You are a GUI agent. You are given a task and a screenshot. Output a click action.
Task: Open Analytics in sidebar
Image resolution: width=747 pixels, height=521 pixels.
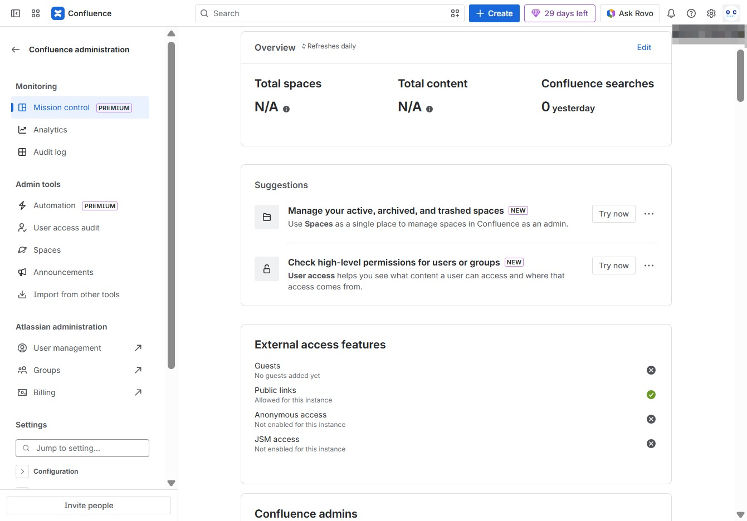tap(80, 130)
